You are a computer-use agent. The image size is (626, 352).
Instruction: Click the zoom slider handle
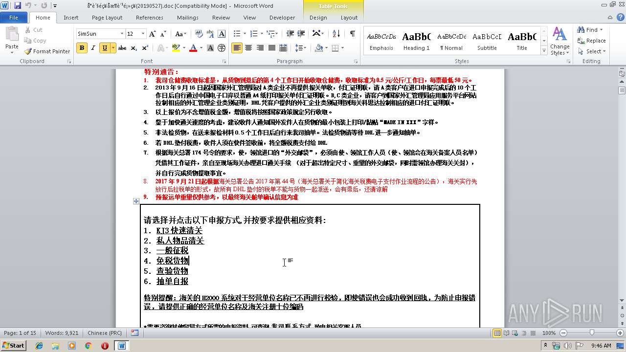click(592, 333)
